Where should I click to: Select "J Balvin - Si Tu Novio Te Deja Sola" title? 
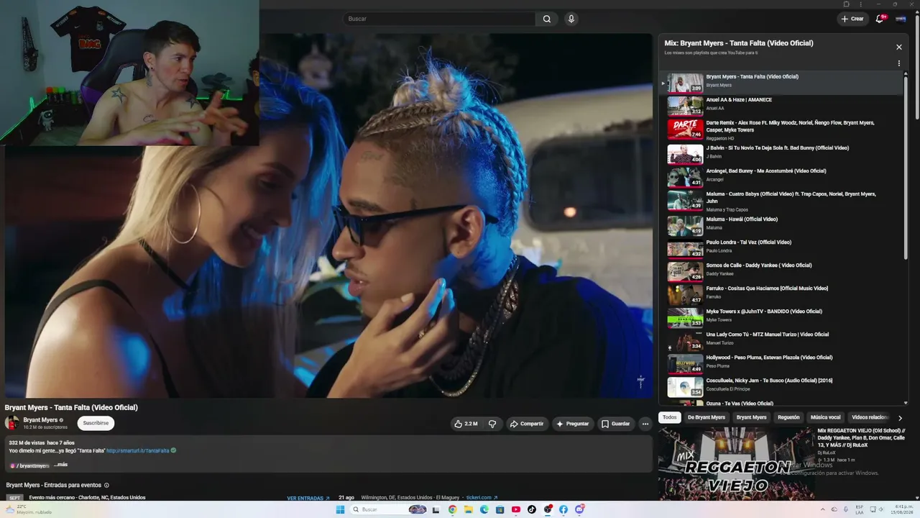(x=778, y=148)
